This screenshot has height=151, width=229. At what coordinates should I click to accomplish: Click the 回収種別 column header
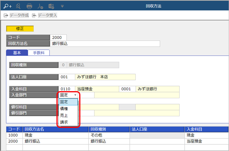[x=109, y=129]
